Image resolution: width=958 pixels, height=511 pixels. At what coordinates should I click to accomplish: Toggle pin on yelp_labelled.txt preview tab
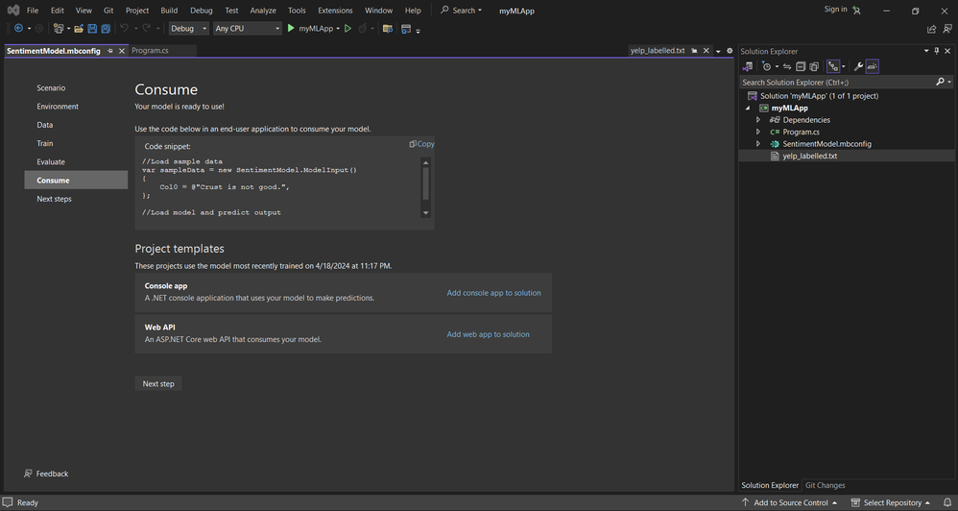coord(695,51)
